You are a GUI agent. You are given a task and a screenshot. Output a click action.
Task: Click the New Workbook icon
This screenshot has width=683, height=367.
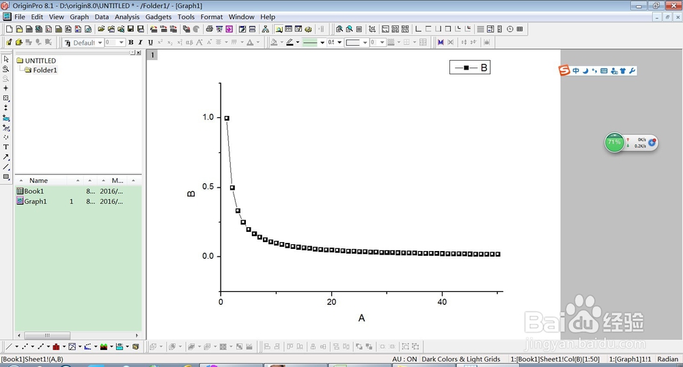29,29
